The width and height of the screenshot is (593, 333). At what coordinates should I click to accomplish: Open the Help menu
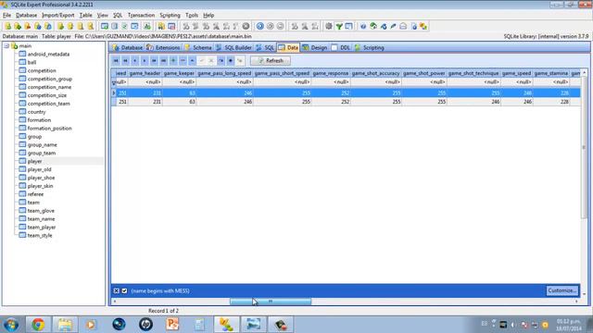click(x=208, y=15)
